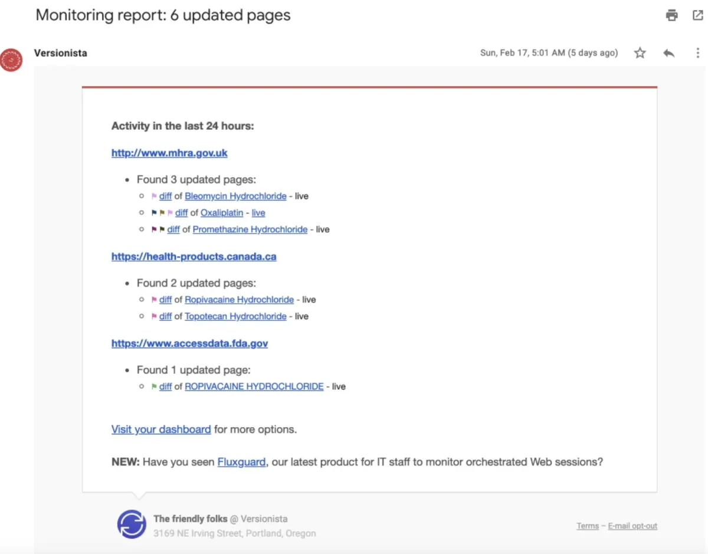Open the http://www.mhra.gov.uk link
The height and width of the screenshot is (554, 708).
pos(169,153)
